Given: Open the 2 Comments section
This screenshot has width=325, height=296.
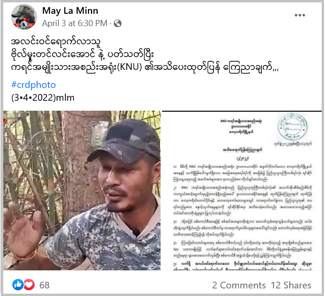Looking at the screenshot, I should coord(239,285).
